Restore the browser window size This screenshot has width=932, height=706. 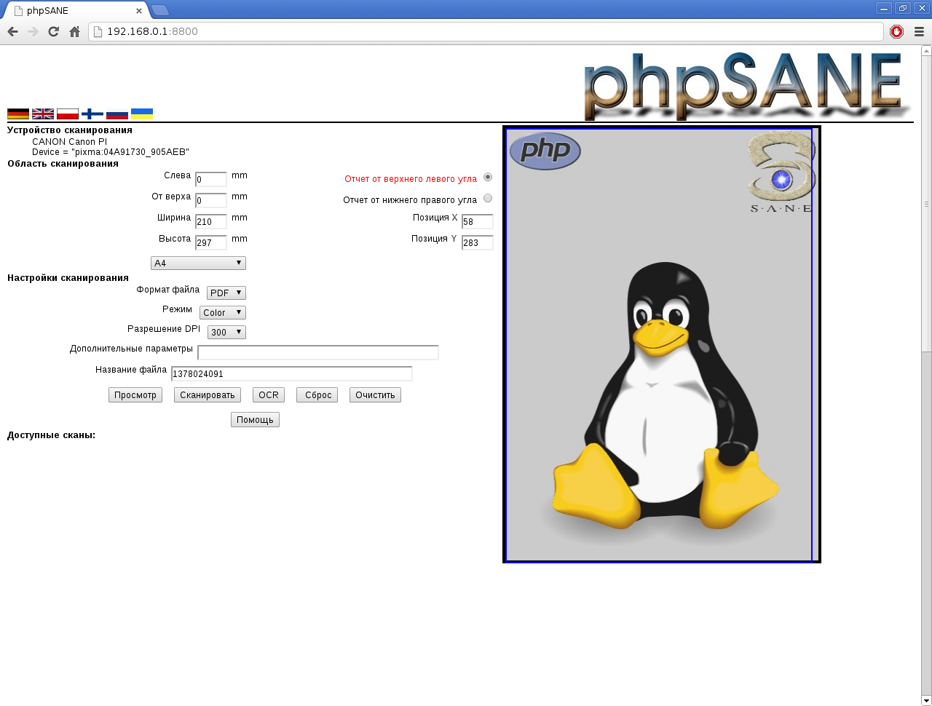[x=903, y=8]
